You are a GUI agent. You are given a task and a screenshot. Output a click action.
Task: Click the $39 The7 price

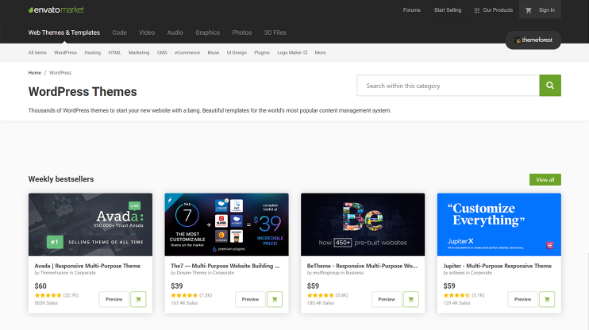[x=177, y=286]
